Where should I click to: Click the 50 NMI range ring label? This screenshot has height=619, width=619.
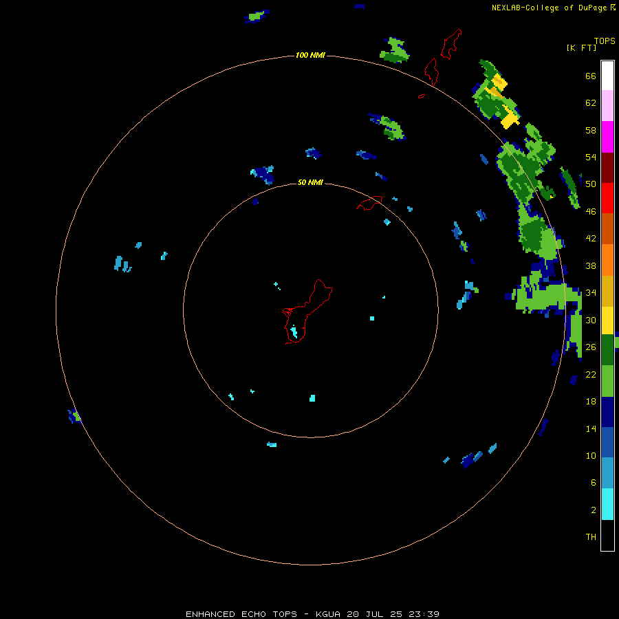tap(310, 182)
